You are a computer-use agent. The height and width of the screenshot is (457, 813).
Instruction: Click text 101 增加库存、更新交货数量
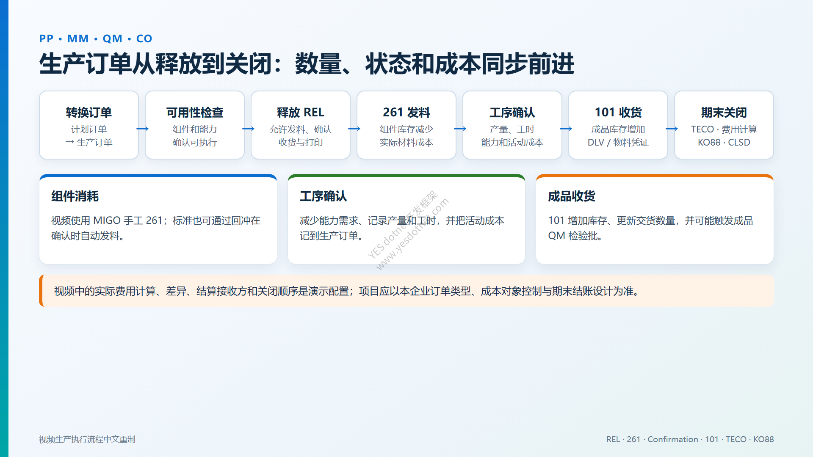[x=611, y=220]
